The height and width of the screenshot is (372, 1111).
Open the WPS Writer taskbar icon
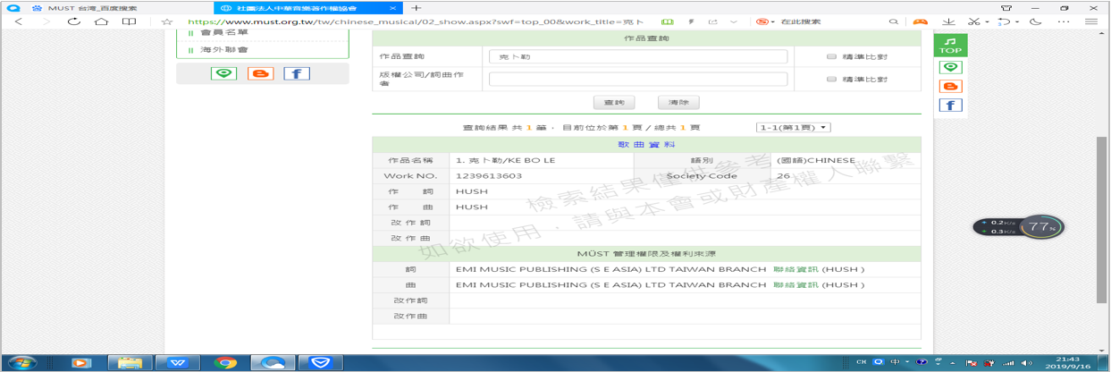coord(178,362)
